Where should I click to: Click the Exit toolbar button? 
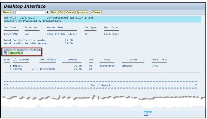coord(62,12)
